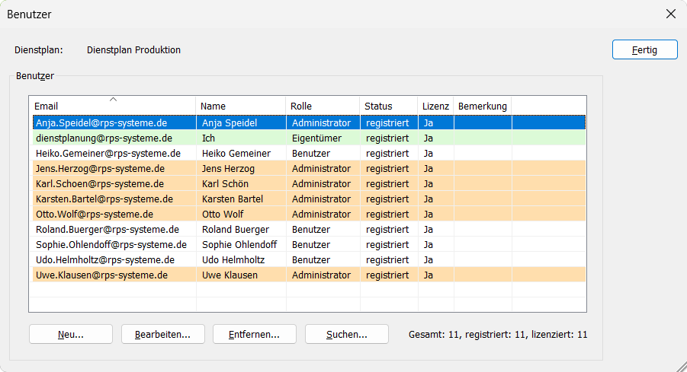Click the name Anja Speidel
Screen dimensions: 687x372
[x=230, y=122]
